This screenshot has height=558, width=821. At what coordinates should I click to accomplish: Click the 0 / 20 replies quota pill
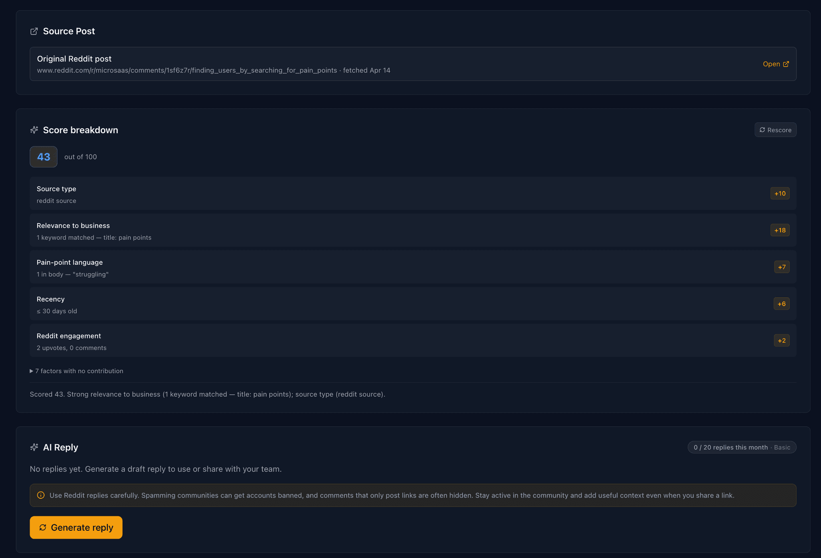click(742, 447)
